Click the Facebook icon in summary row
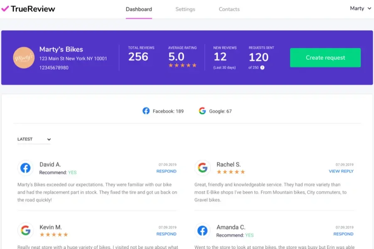 146,111
